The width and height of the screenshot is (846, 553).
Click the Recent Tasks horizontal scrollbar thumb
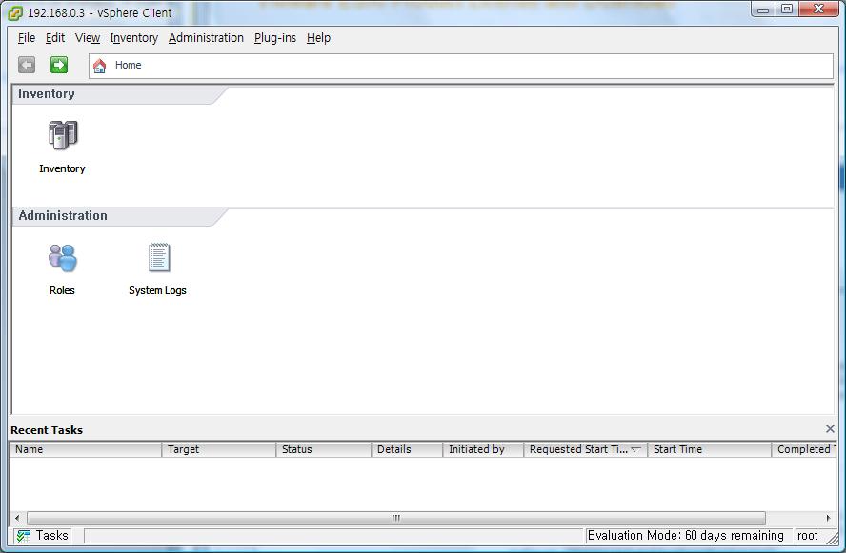pos(396,519)
